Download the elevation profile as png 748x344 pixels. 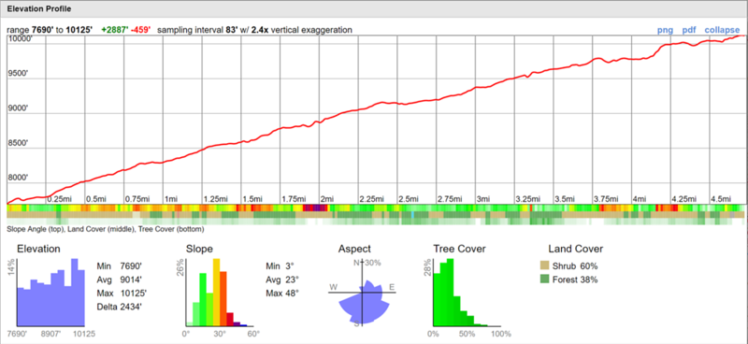[665, 30]
